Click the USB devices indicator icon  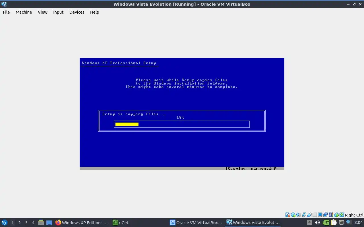point(309,215)
